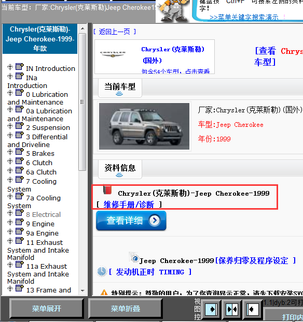Open the 维修手册/诊断 link
Screen dimensions: 303x322
[x=129, y=204]
